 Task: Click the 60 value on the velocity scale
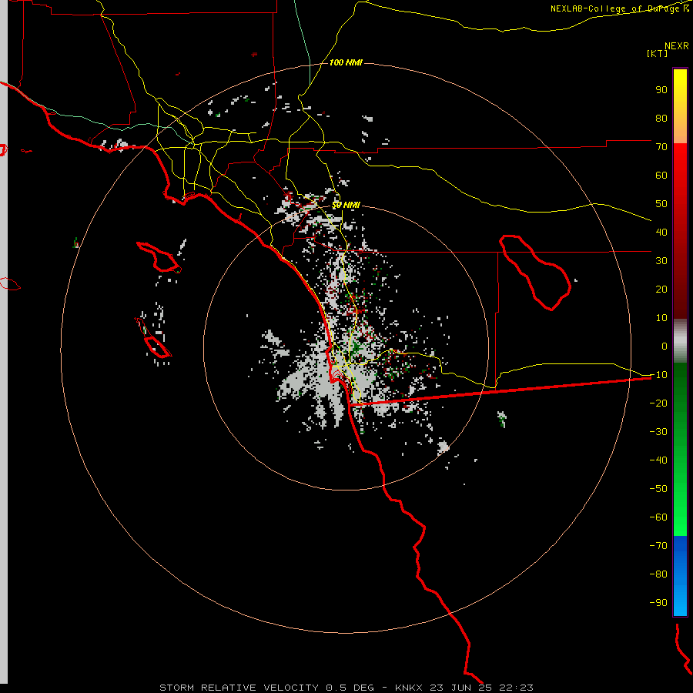pyautogui.click(x=661, y=175)
